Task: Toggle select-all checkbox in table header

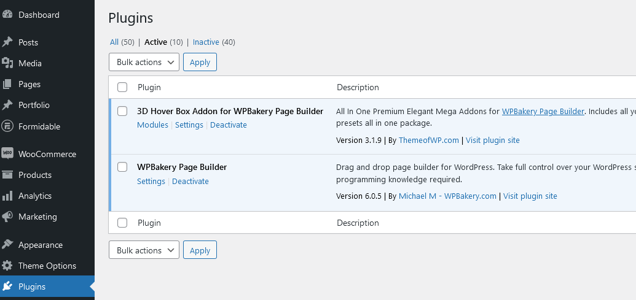Action: (x=122, y=87)
